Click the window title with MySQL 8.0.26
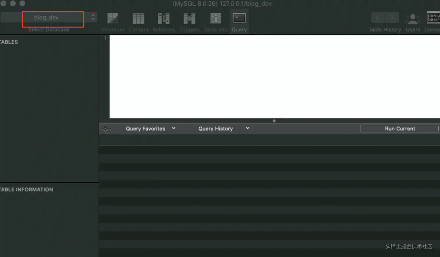This screenshot has width=440, height=257. pyautogui.click(x=222, y=4)
